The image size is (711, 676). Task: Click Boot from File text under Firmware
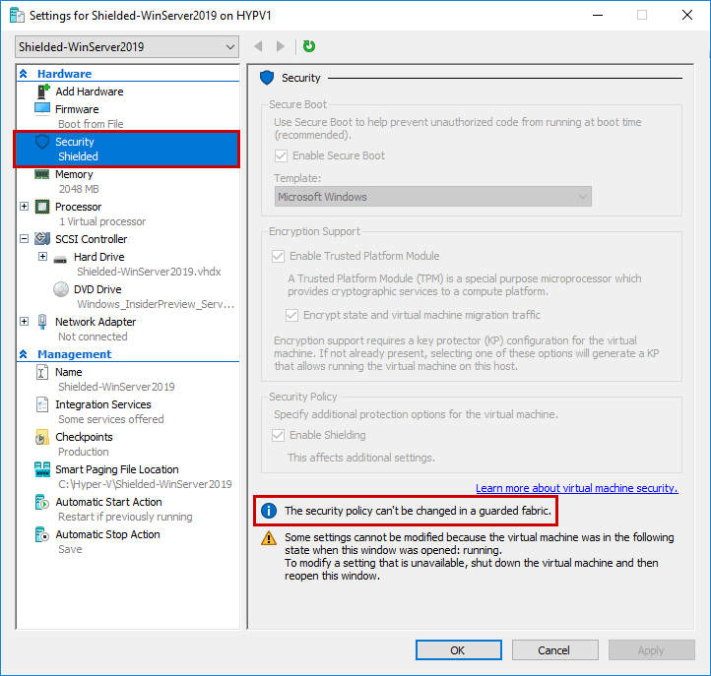[91, 124]
